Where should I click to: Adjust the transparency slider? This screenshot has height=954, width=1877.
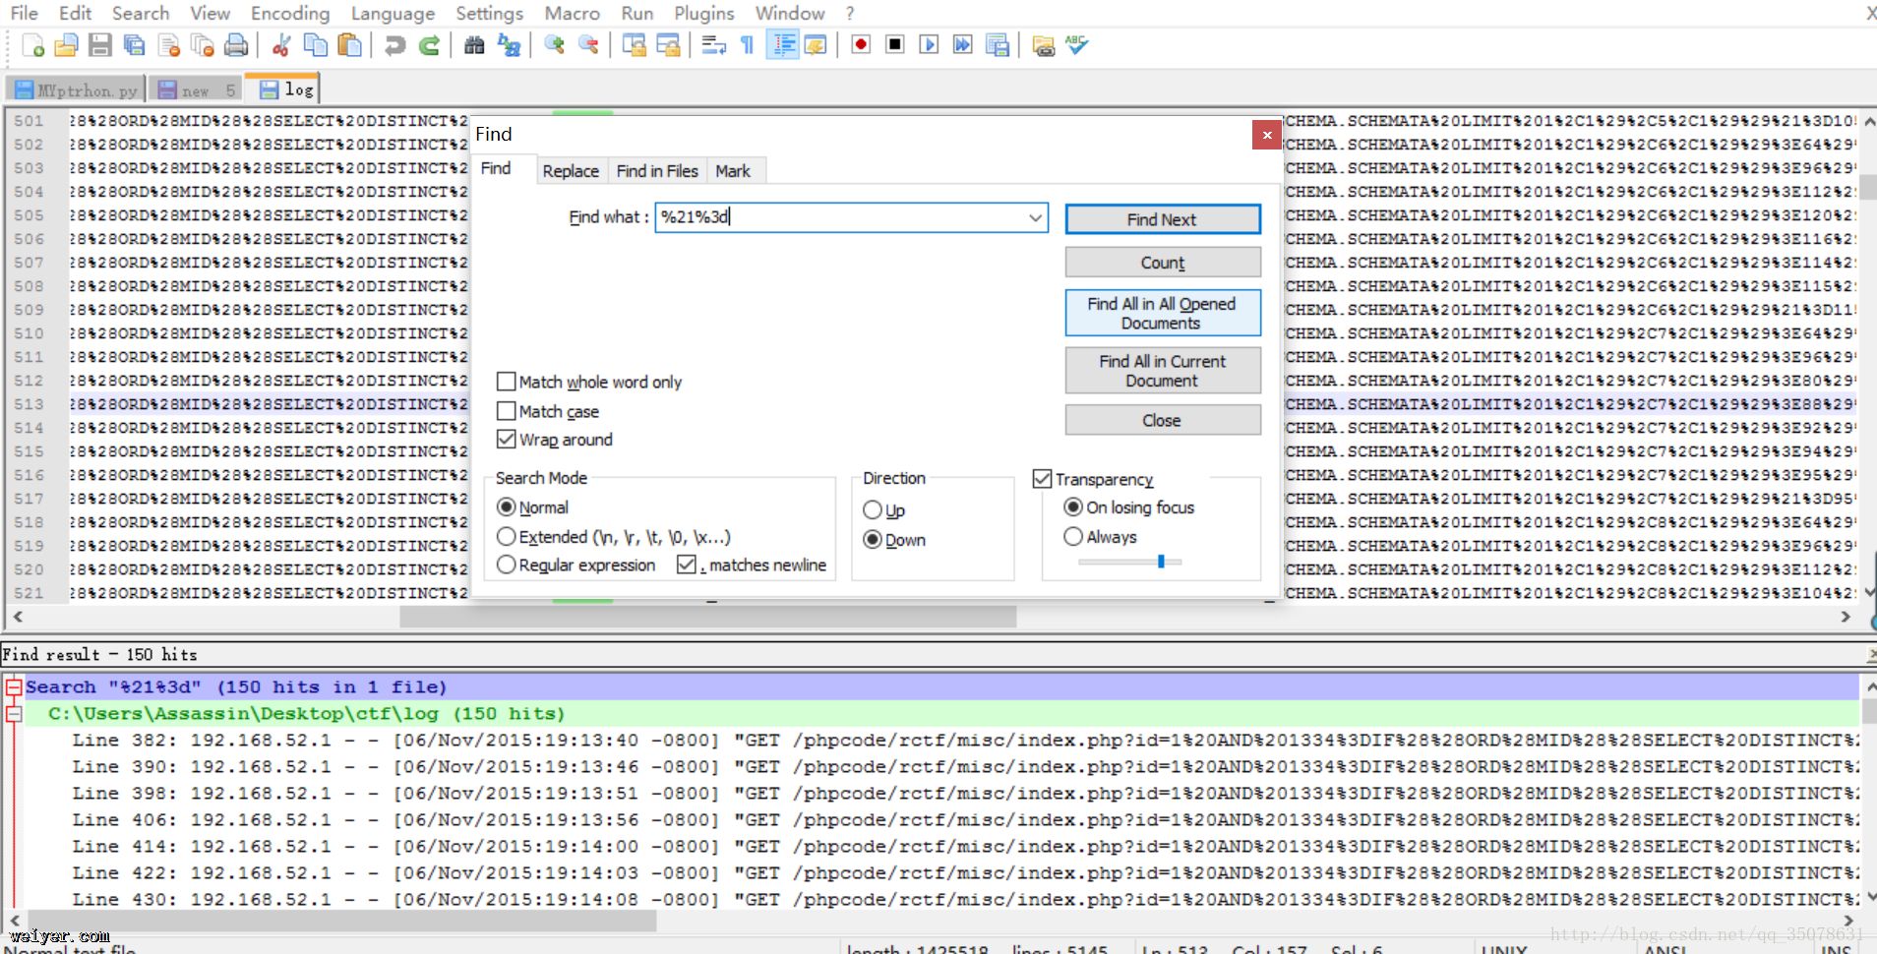coord(1161,562)
